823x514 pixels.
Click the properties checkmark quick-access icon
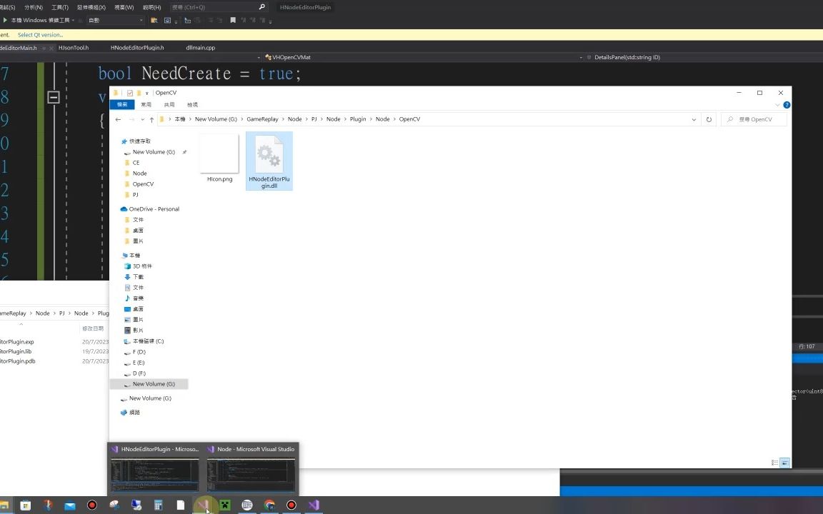point(129,93)
